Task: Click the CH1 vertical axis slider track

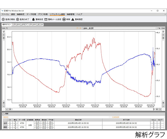Action: point(4,70)
